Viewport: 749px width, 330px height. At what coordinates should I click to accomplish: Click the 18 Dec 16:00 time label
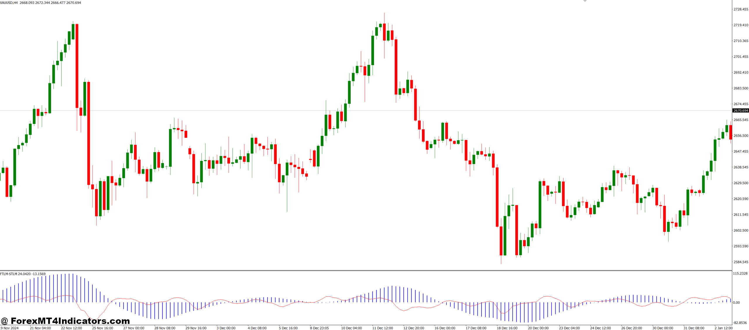507,328
